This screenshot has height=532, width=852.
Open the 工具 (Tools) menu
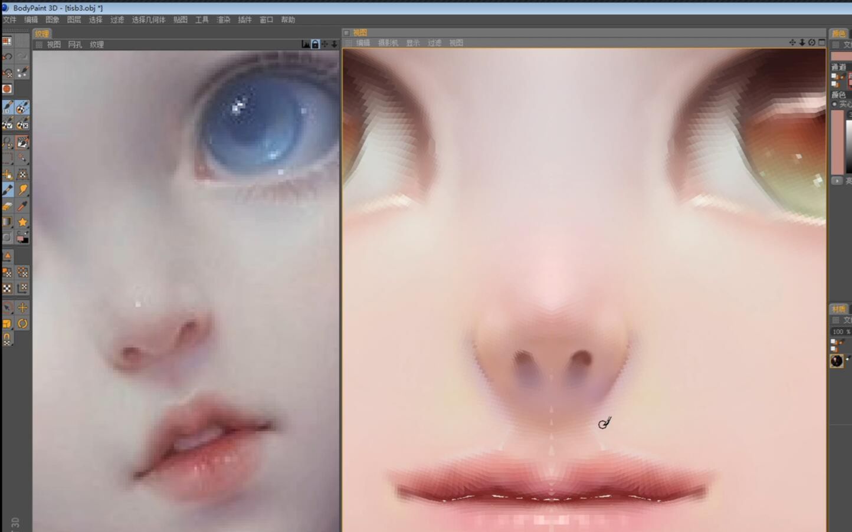pos(202,20)
